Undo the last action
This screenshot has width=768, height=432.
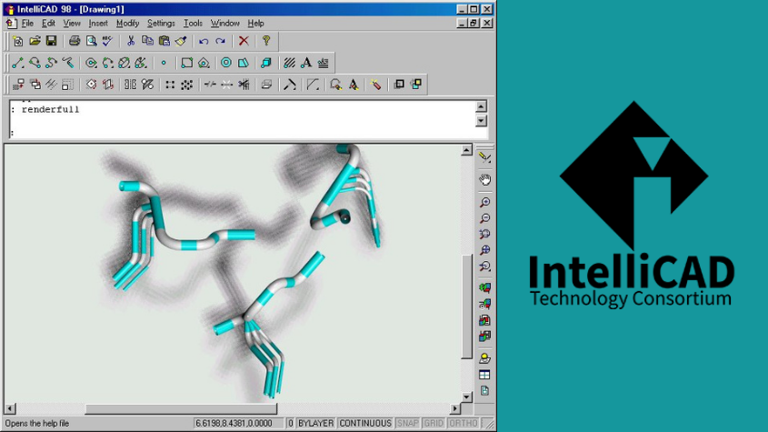204,41
